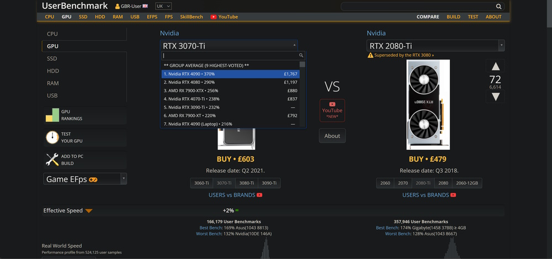
Task: Click the About button under VS
Action: (x=332, y=136)
